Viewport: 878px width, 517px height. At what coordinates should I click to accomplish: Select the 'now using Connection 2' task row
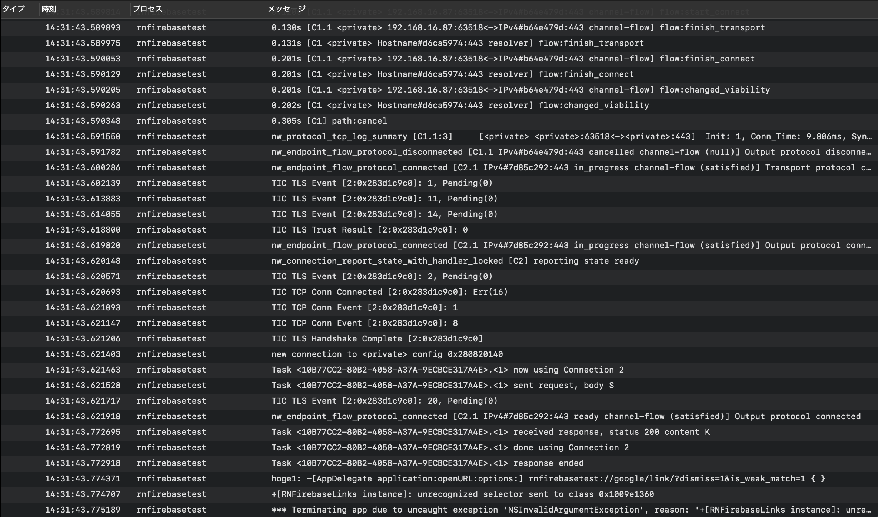point(447,370)
